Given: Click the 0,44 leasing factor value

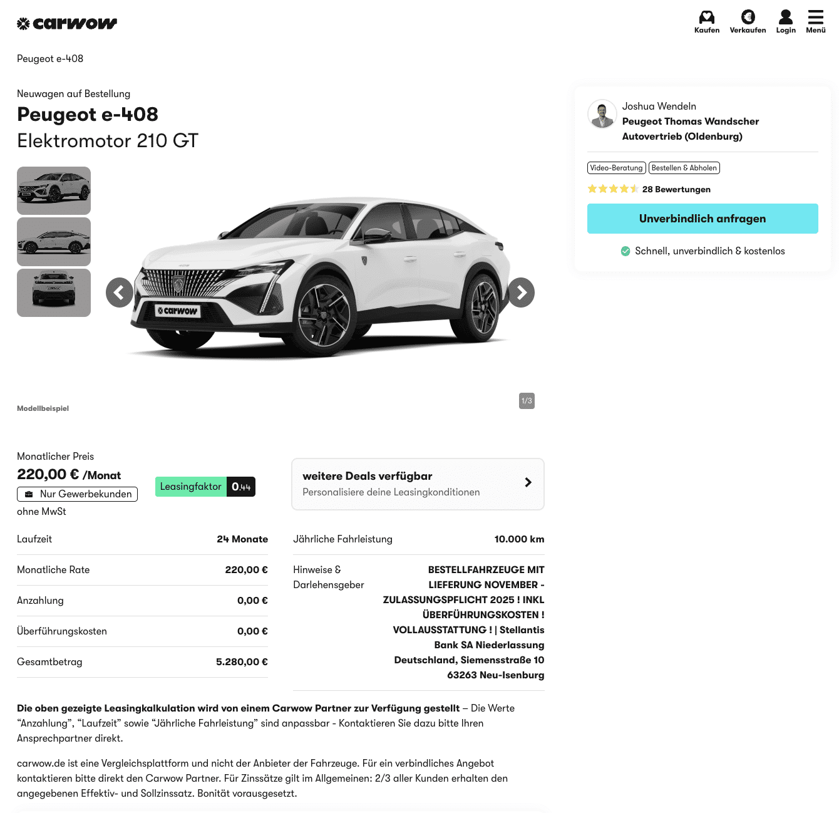Looking at the screenshot, I should [x=241, y=487].
